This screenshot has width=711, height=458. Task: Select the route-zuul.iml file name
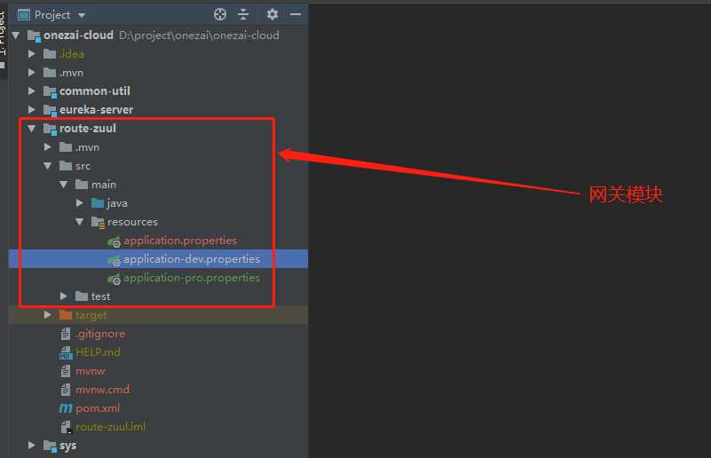coord(111,427)
